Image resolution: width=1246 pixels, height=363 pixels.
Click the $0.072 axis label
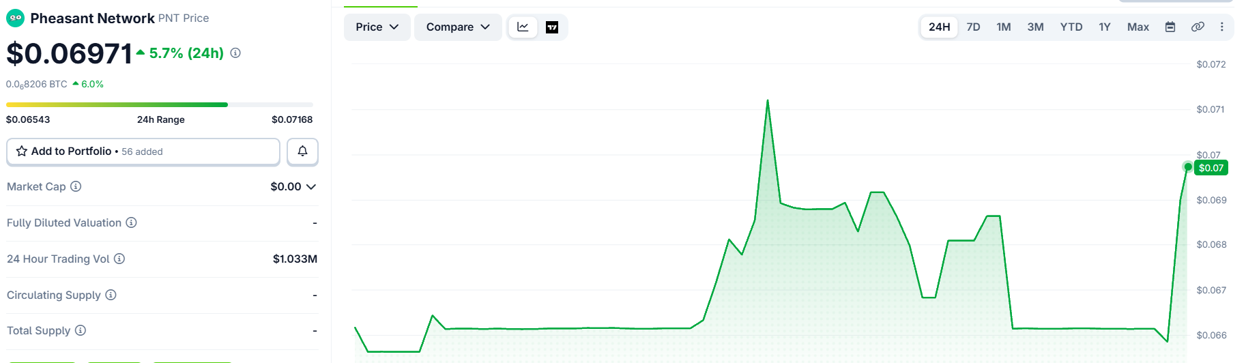coord(1211,64)
